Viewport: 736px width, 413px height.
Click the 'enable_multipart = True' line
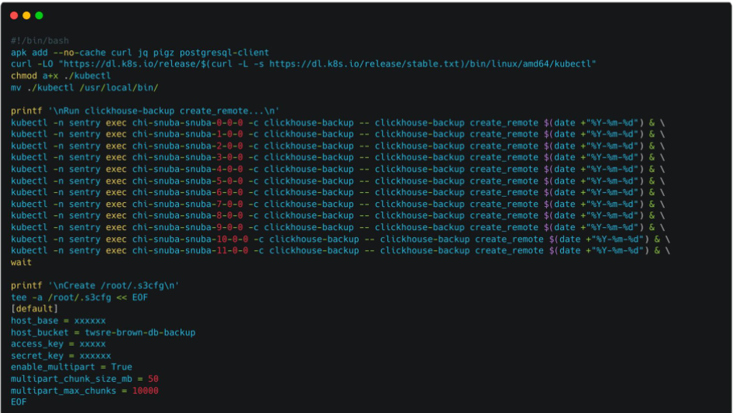[x=71, y=367]
